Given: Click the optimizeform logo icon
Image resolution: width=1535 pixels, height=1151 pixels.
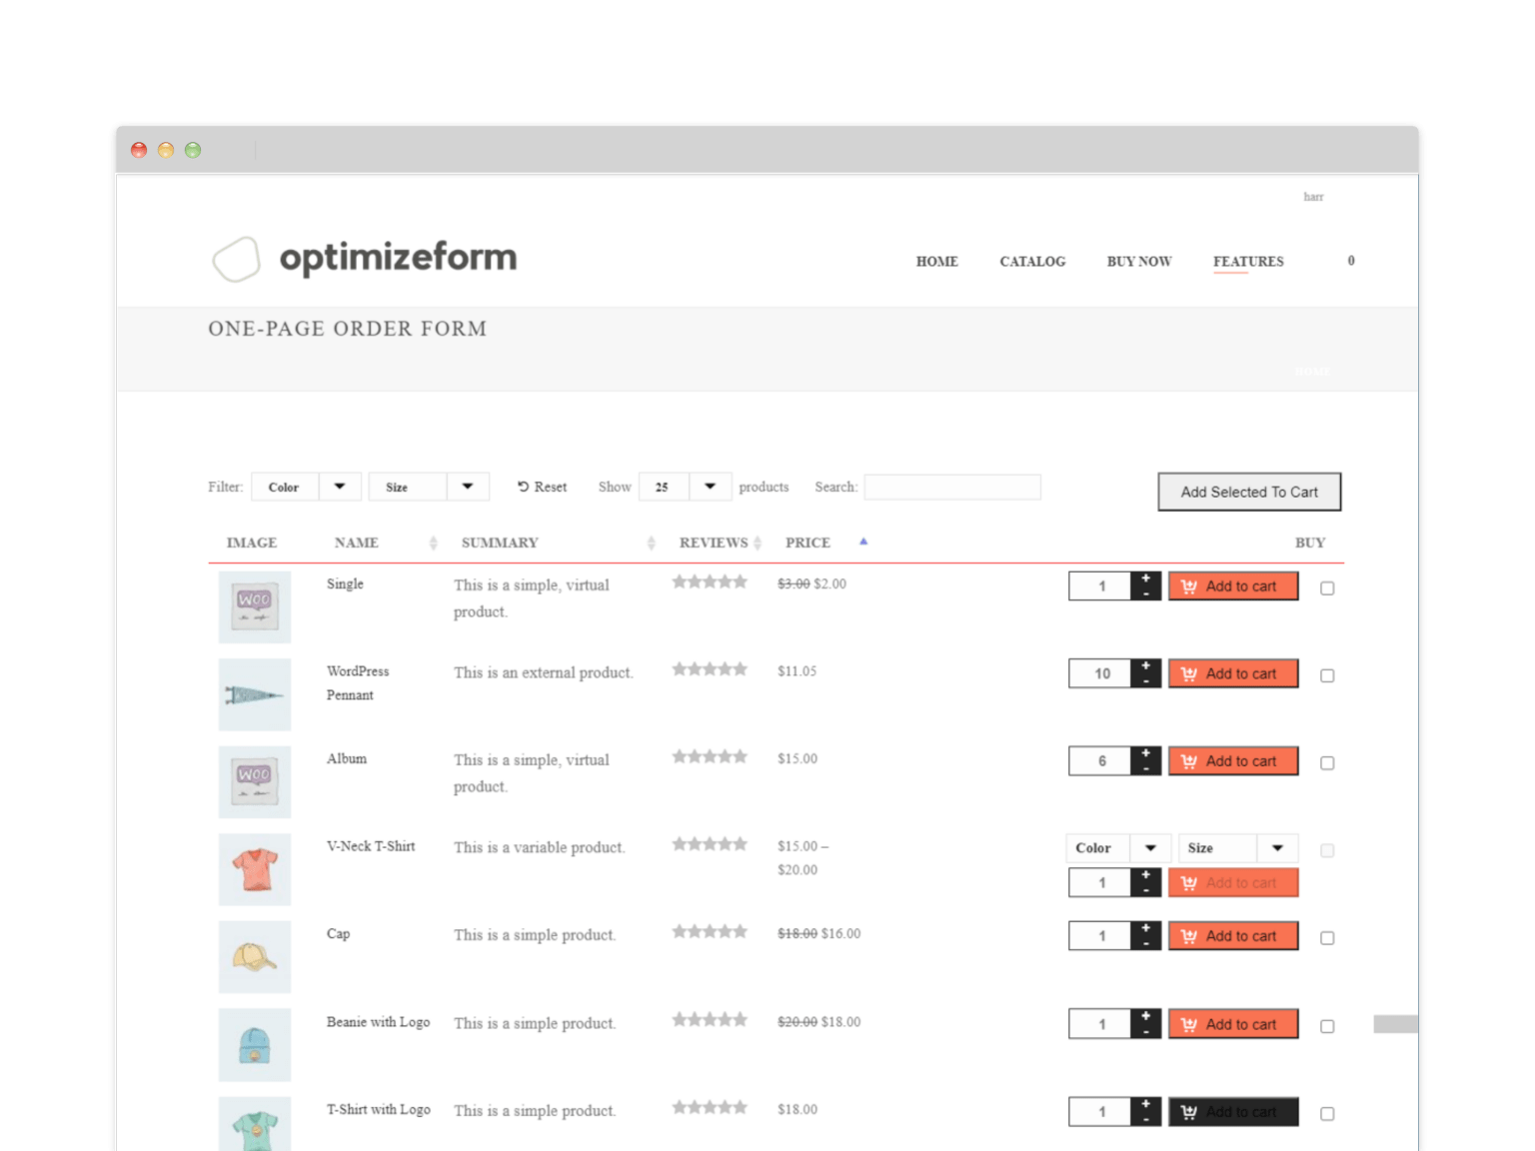Looking at the screenshot, I should coord(237,260).
